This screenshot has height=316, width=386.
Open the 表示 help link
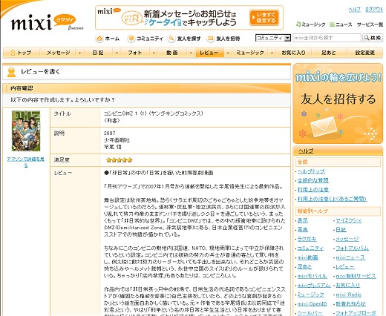click(302, 220)
